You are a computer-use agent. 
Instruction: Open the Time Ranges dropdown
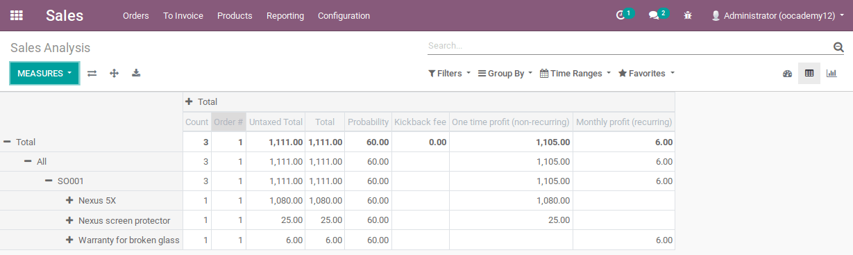pyautogui.click(x=575, y=73)
